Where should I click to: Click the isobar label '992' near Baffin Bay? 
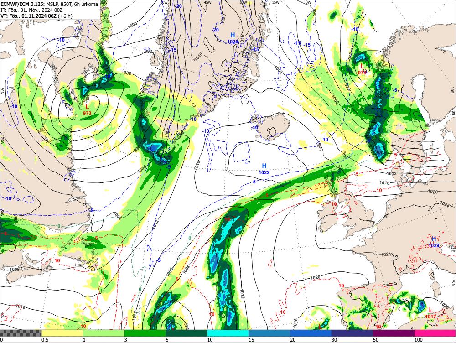(148, 51)
